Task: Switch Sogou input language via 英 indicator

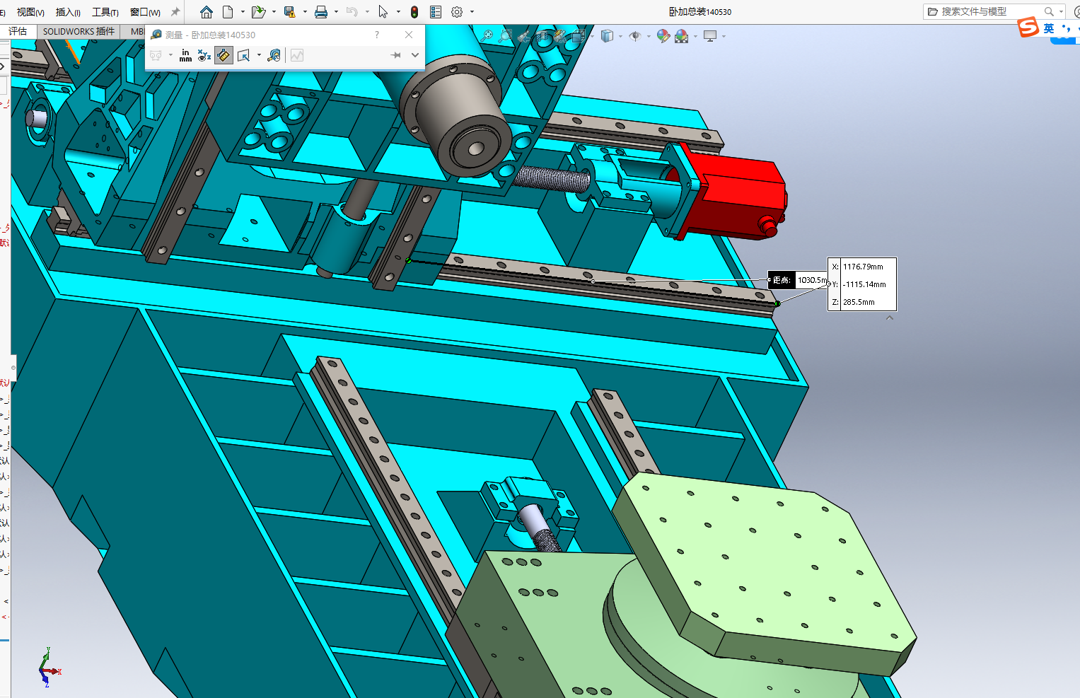Action: [x=1049, y=28]
